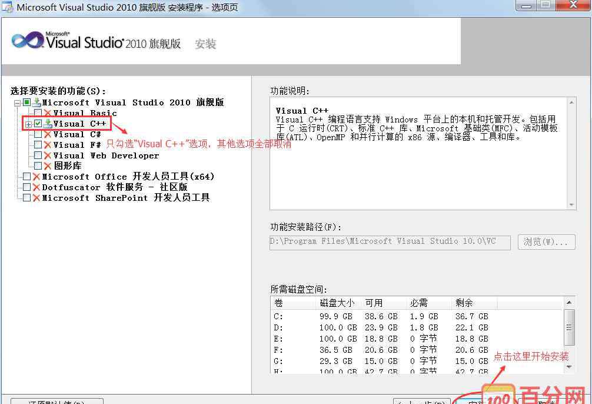
Task: Click the 磁盘大小 column header
Action: coord(338,303)
